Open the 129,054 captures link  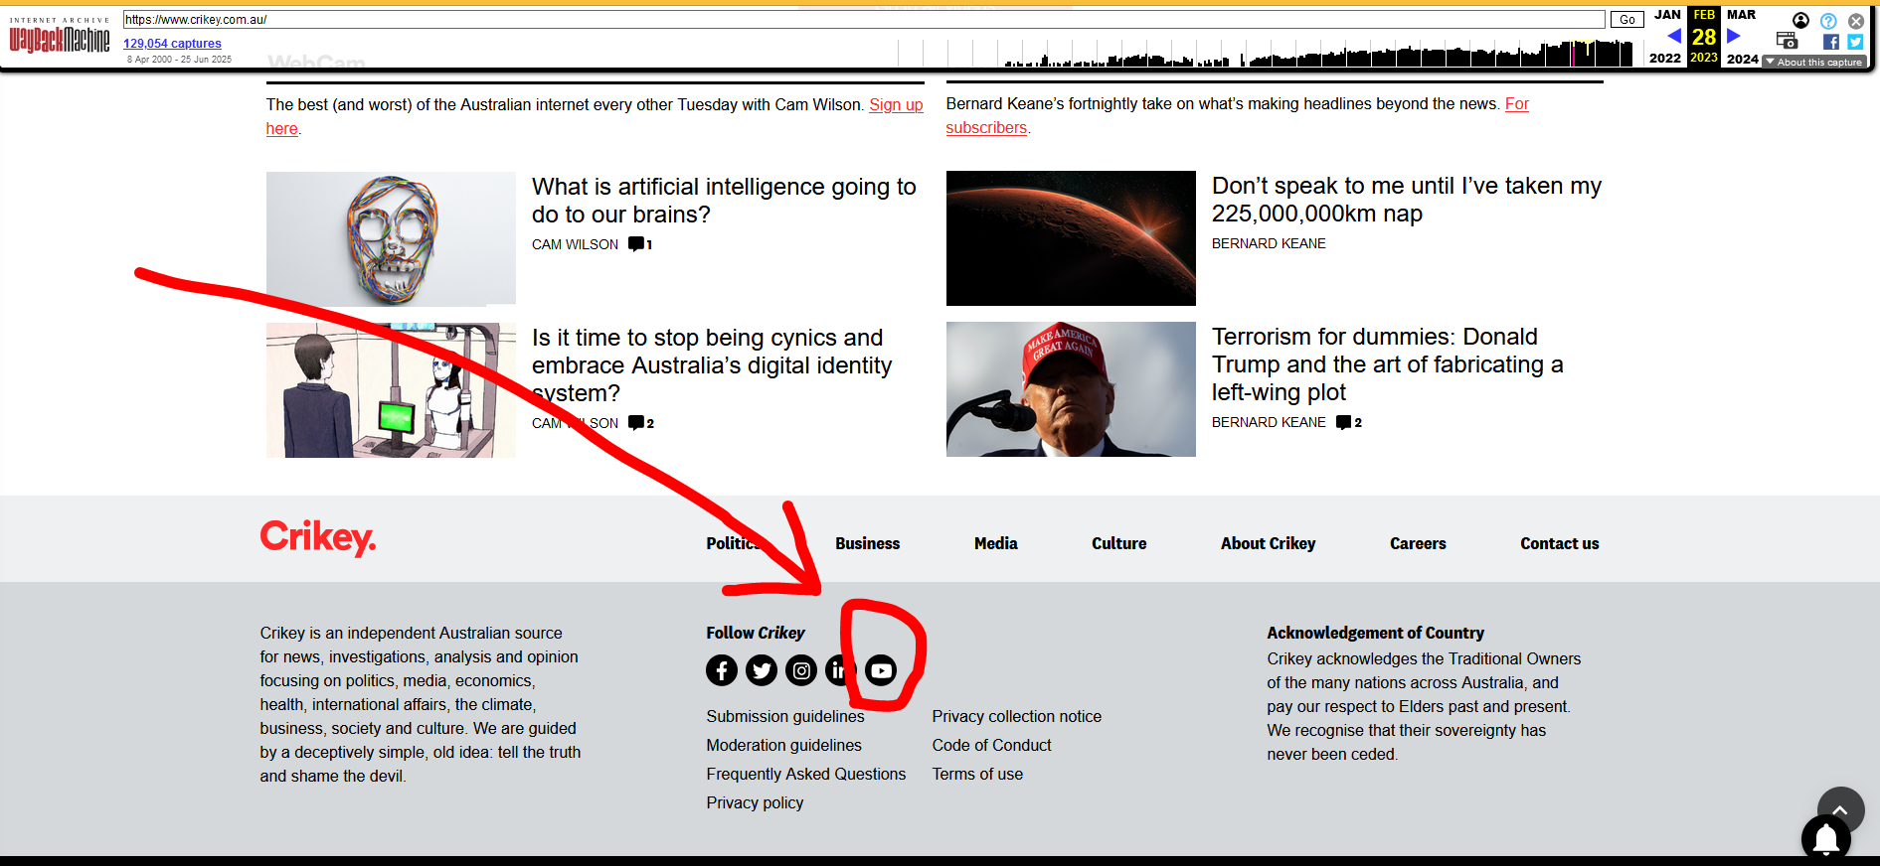(172, 44)
